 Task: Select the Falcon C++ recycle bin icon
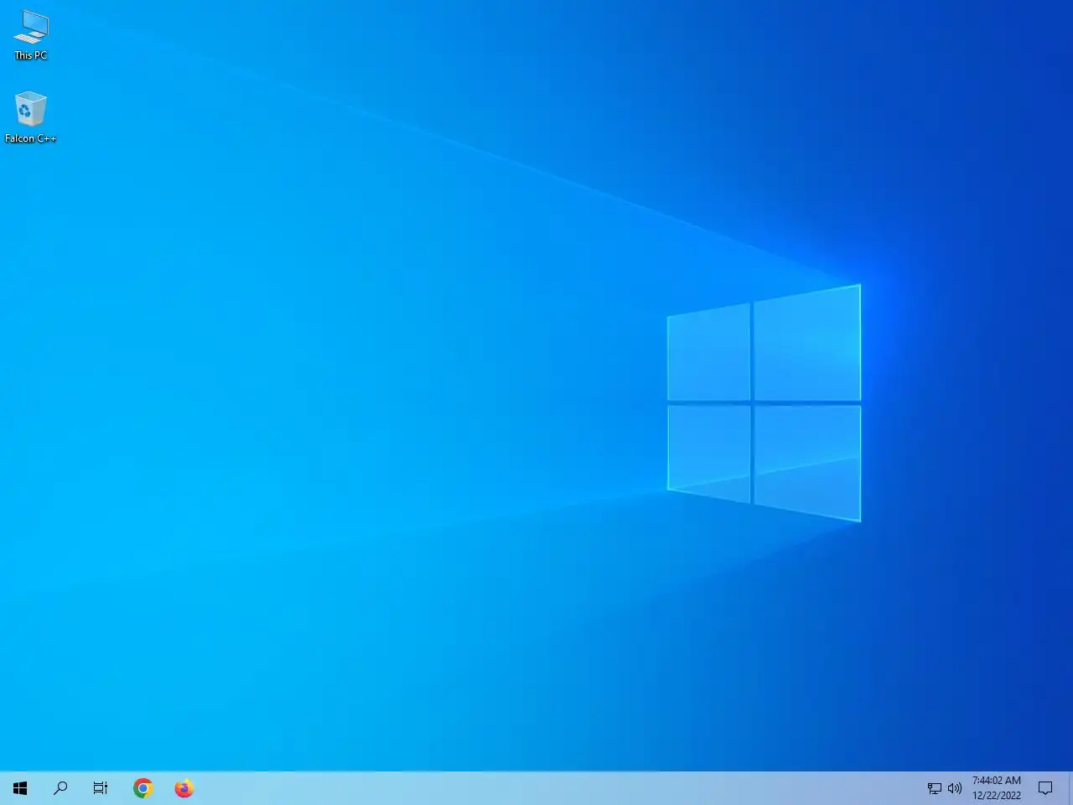30,117
